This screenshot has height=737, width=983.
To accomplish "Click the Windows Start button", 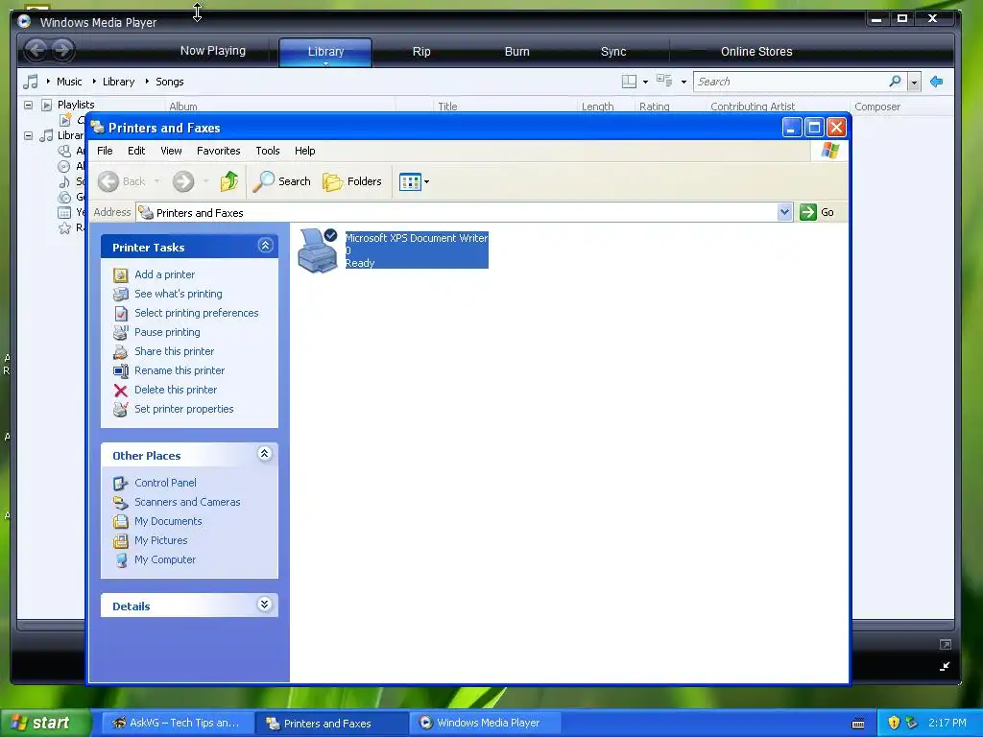I will coord(44,723).
